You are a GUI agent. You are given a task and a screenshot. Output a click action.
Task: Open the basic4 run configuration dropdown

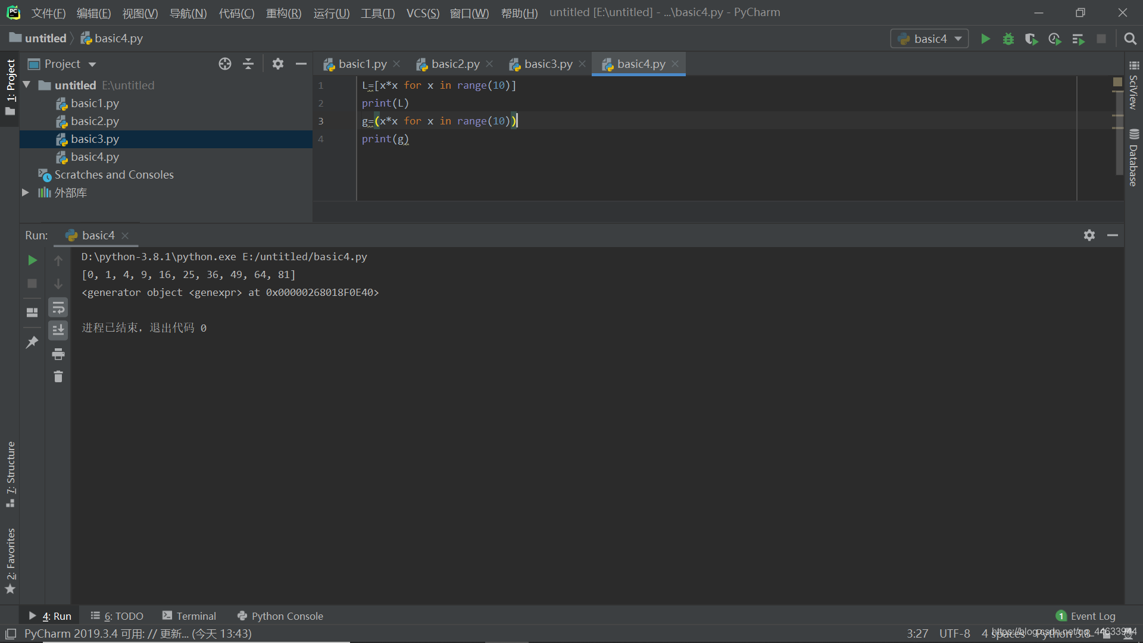929,39
